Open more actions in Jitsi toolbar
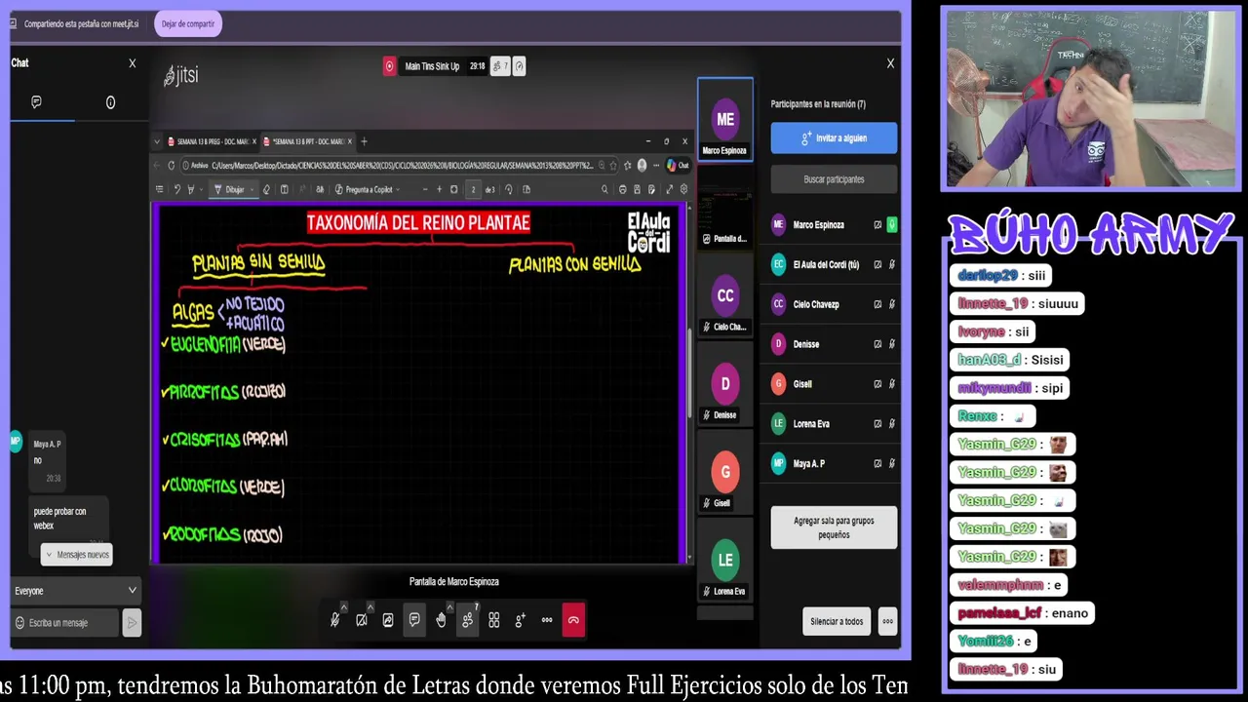 547,620
